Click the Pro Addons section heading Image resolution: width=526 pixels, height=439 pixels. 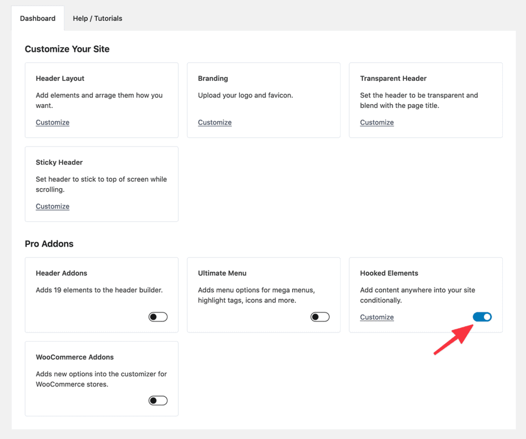[49, 244]
